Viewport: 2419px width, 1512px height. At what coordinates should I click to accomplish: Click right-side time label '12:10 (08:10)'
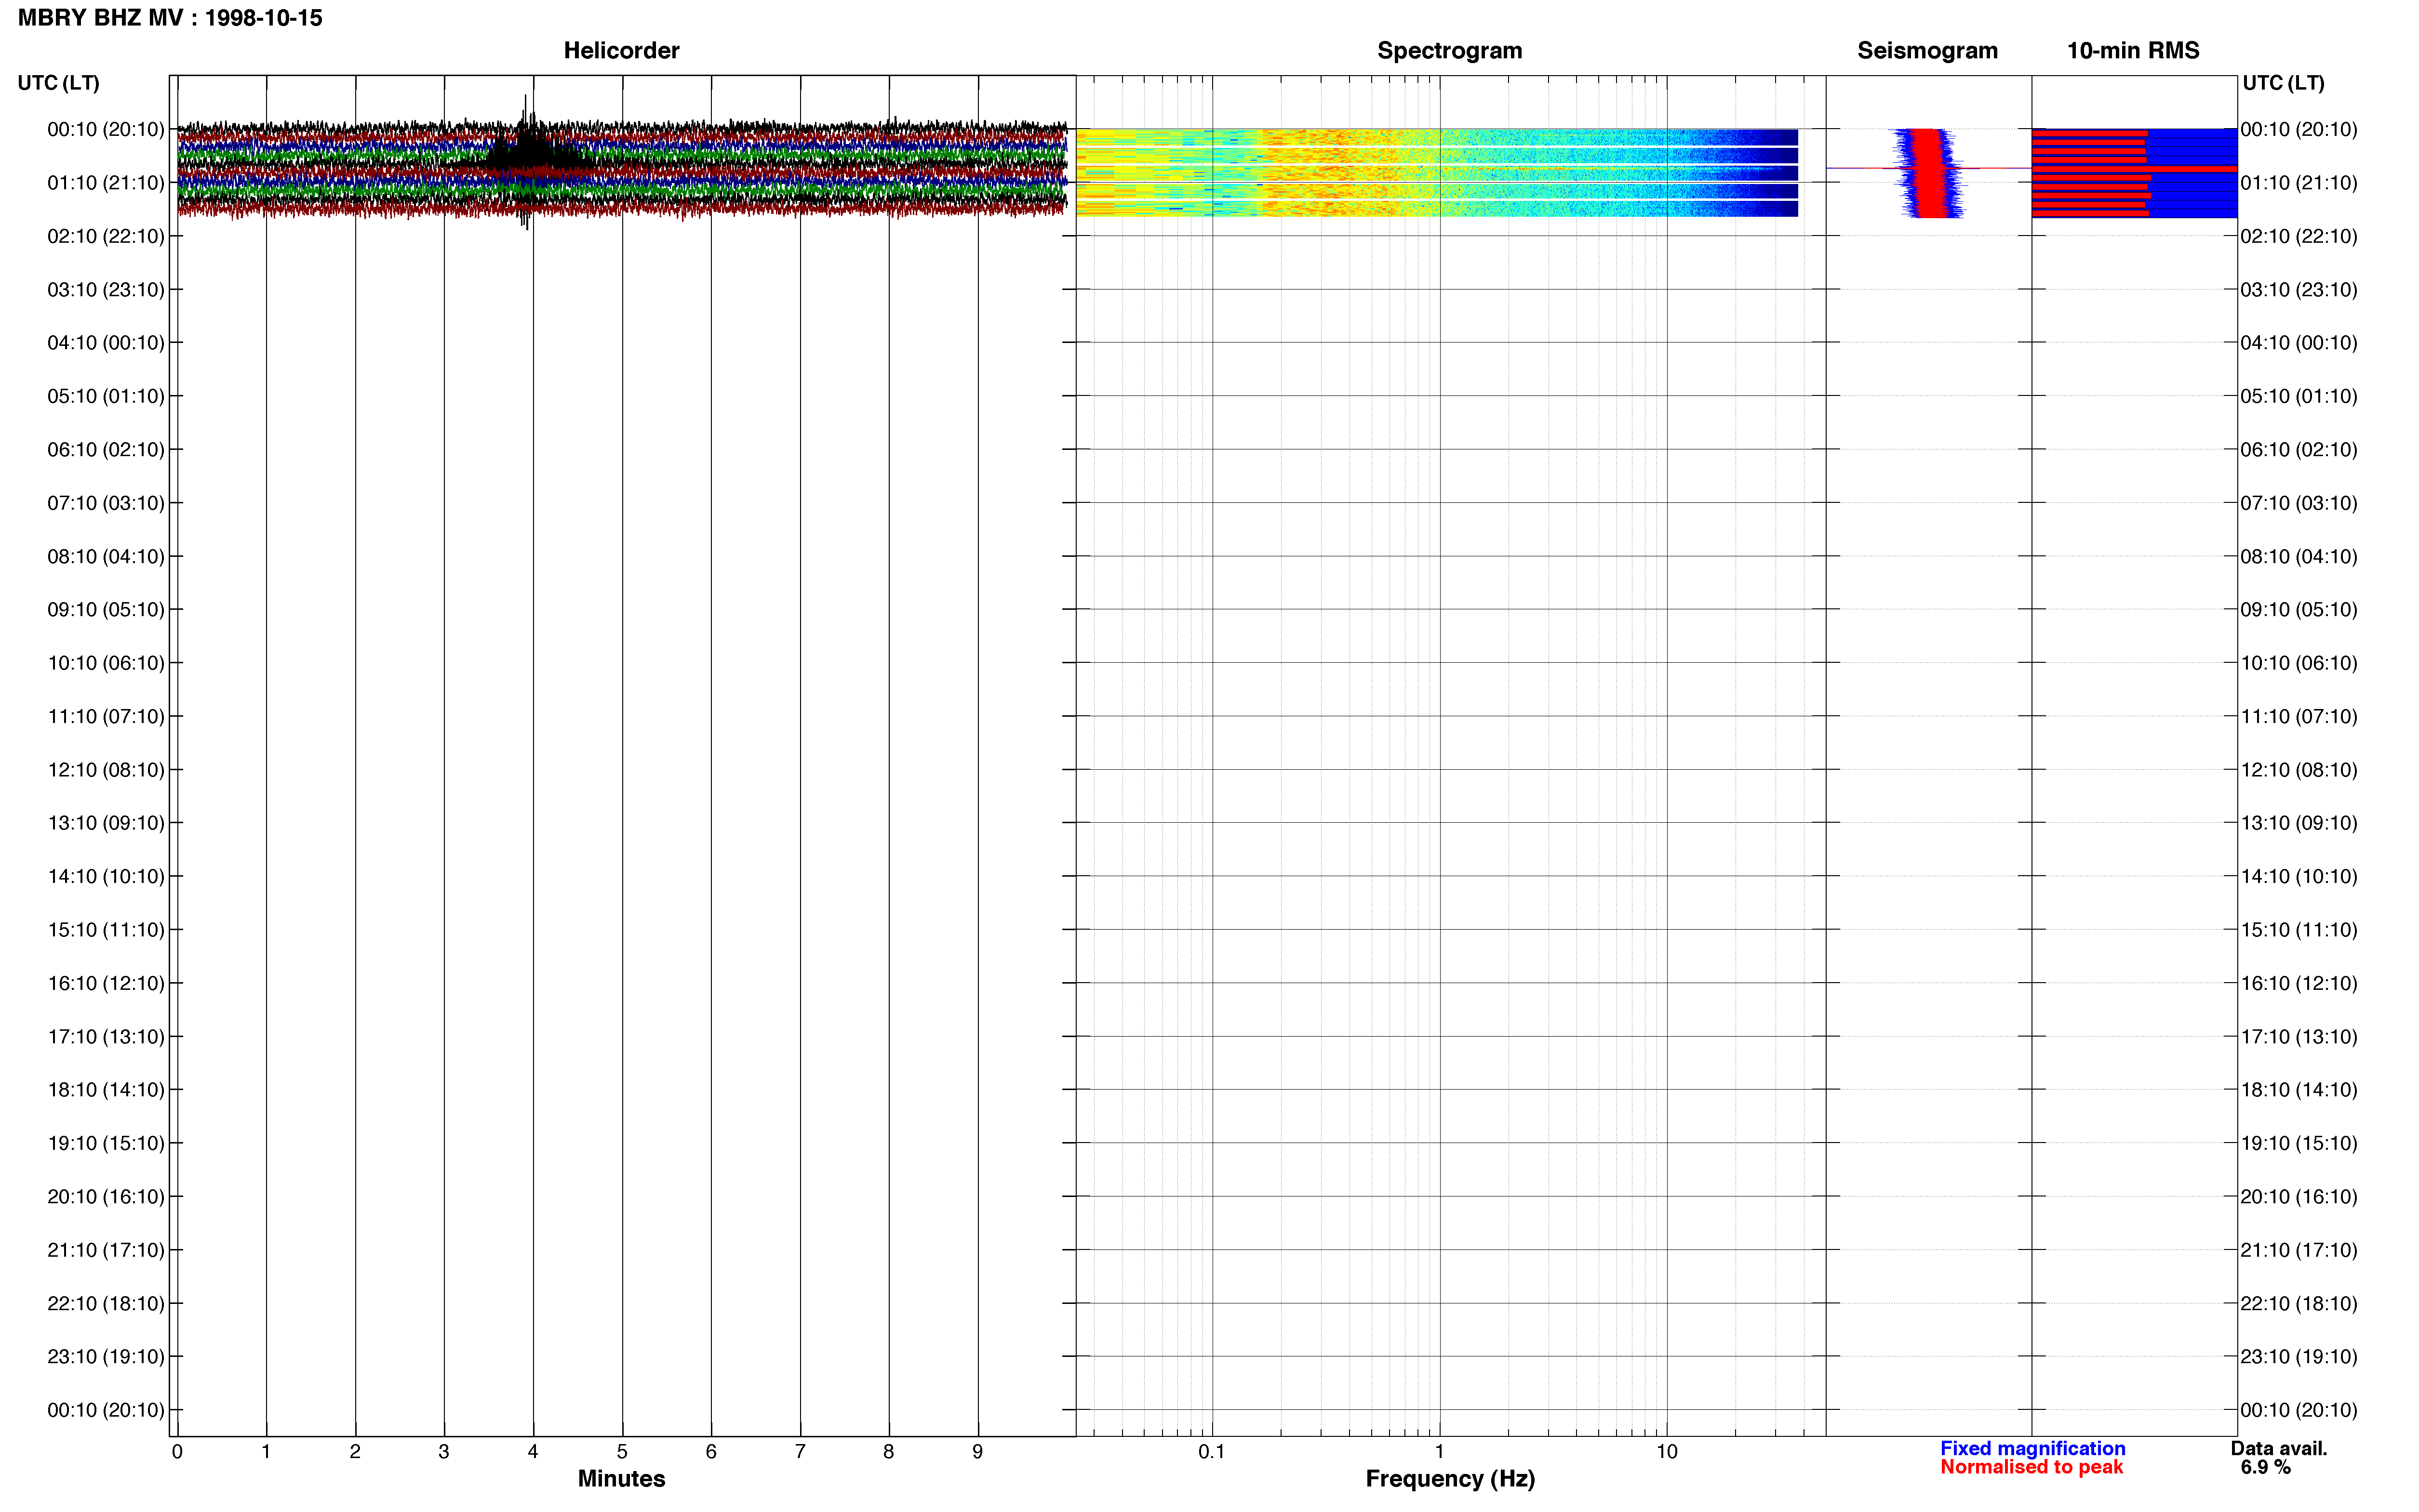pos(2299,770)
